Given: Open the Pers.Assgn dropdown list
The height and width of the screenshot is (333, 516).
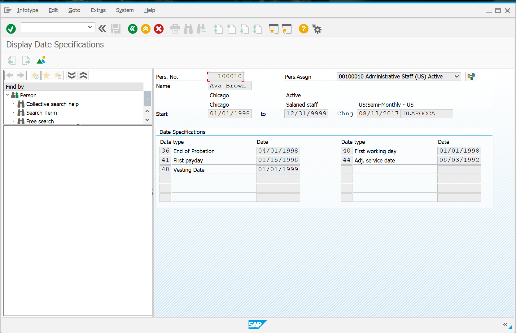Looking at the screenshot, I should pos(457,76).
